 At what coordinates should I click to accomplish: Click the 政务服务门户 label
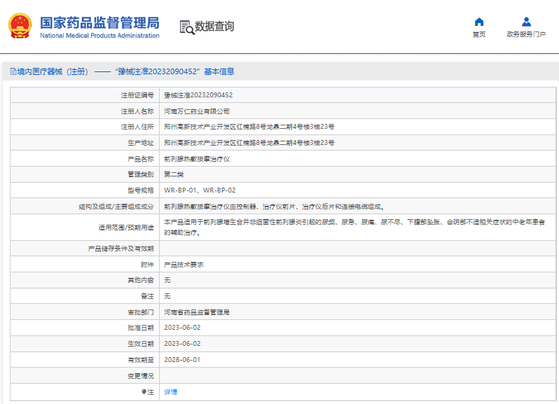point(526,34)
